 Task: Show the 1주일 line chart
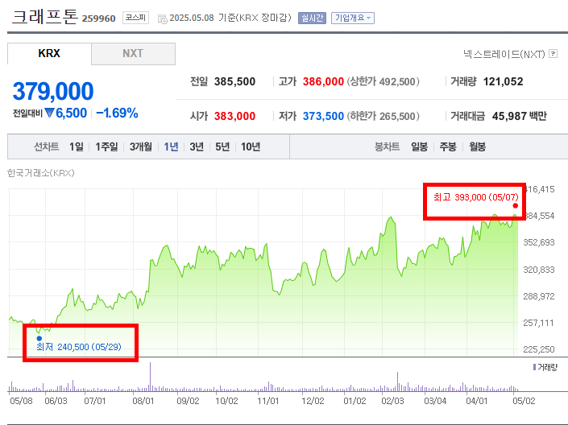click(106, 146)
